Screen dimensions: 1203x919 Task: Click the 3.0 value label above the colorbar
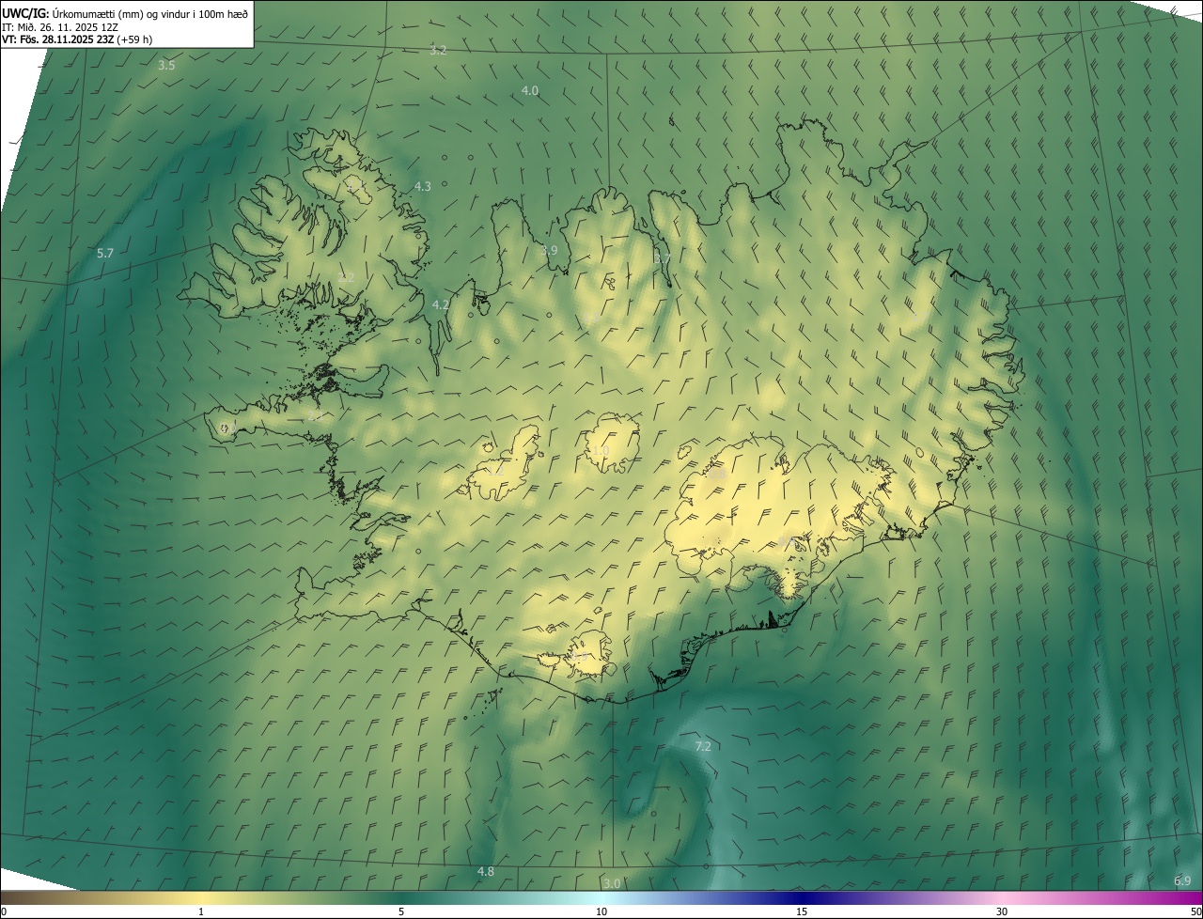pyautogui.click(x=612, y=883)
